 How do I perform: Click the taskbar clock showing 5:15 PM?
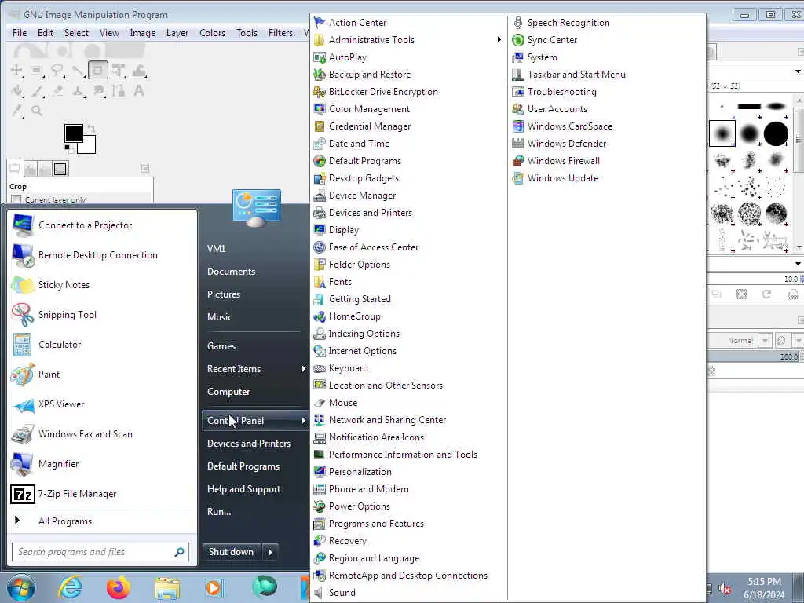(x=764, y=582)
